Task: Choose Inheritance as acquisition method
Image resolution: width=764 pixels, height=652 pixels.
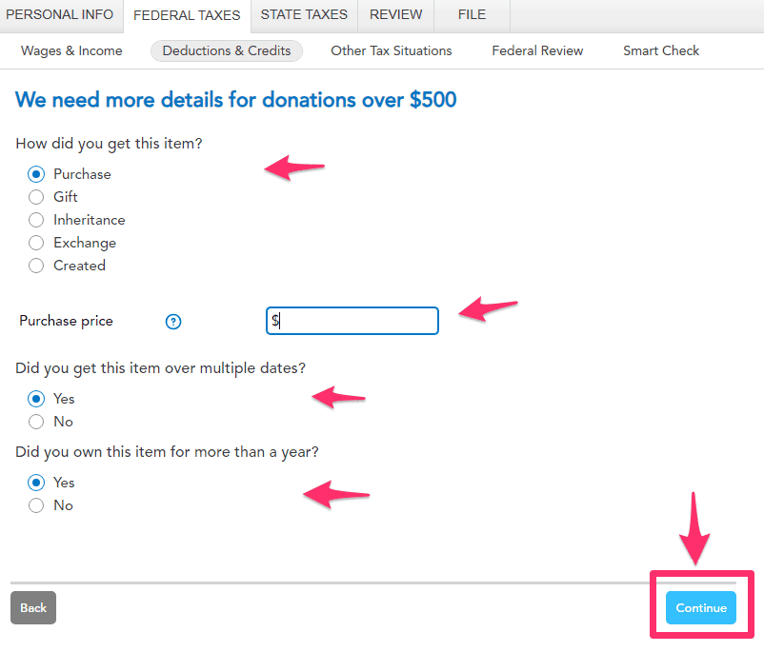Action: coord(36,220)
